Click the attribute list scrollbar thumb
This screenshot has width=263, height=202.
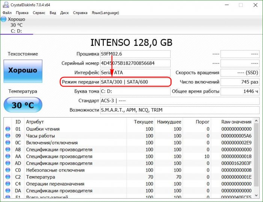click(256, 155)
